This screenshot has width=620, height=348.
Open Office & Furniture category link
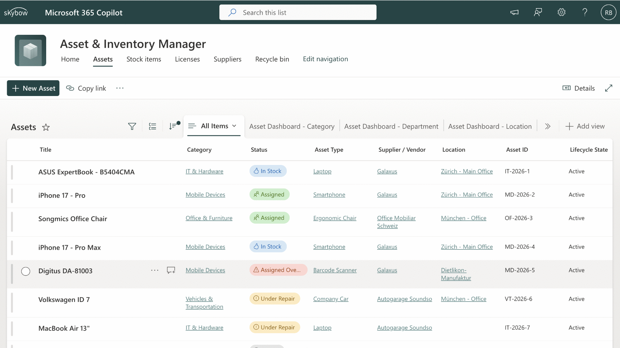tap(209, 218)
